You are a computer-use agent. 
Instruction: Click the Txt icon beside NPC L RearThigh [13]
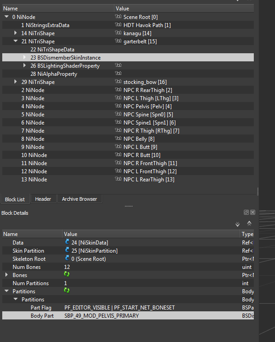tap(118, 179)
